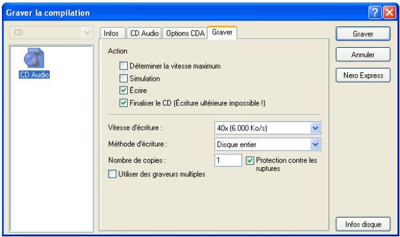This screenshot has width=400, height=237.
Task: Click the Annuler button
Action: click(x=363, y=54)
